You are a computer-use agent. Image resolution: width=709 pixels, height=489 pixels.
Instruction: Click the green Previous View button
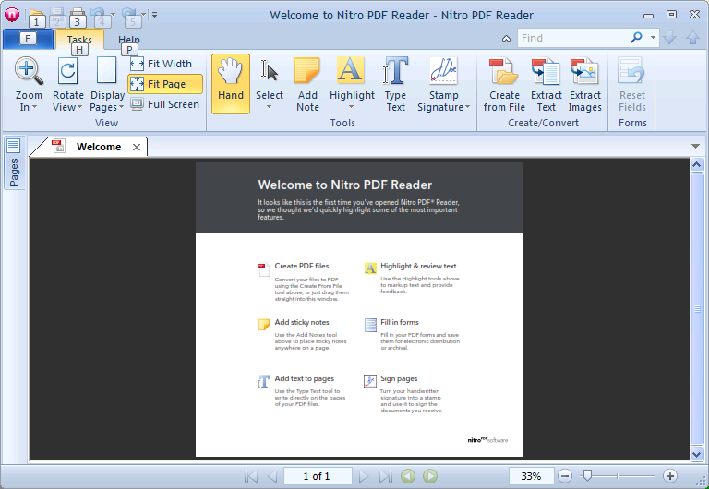pos(408,476)
